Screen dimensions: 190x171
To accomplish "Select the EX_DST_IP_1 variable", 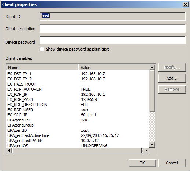I will [78, 74].
